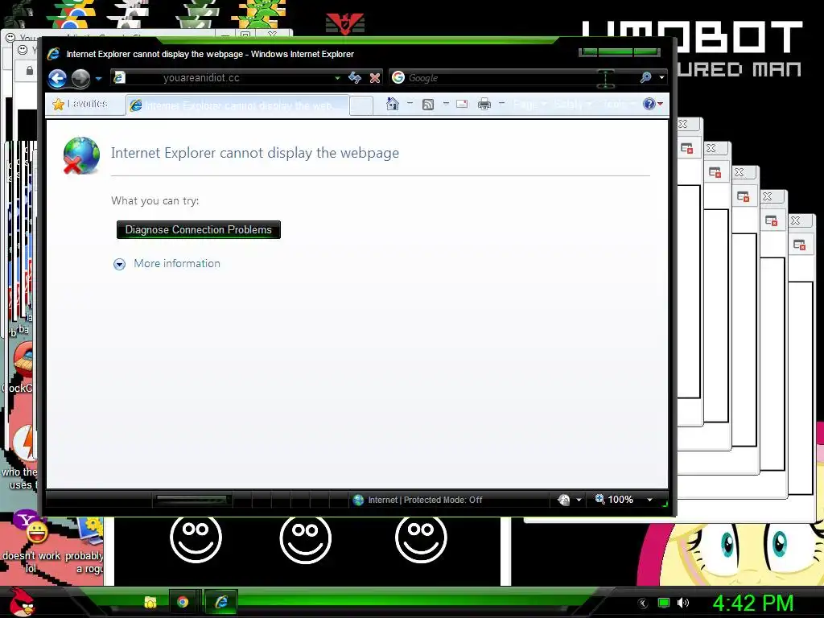824x618 pixels.
Task: Open the Feeds dropdown arrow
Action: [446, 104]
